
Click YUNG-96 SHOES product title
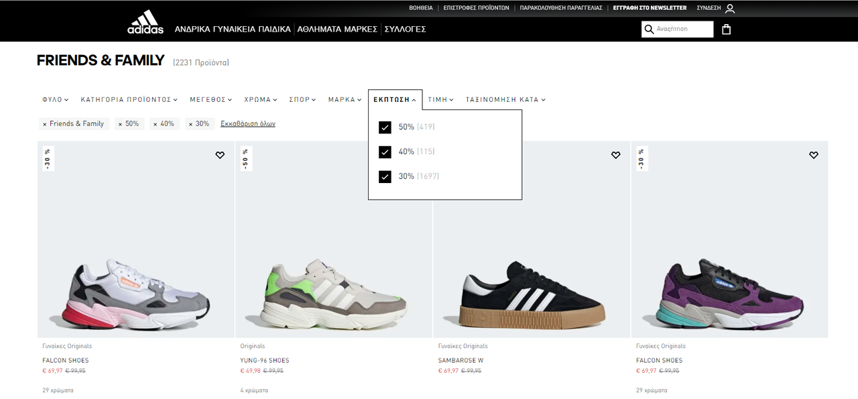[265, 361]
